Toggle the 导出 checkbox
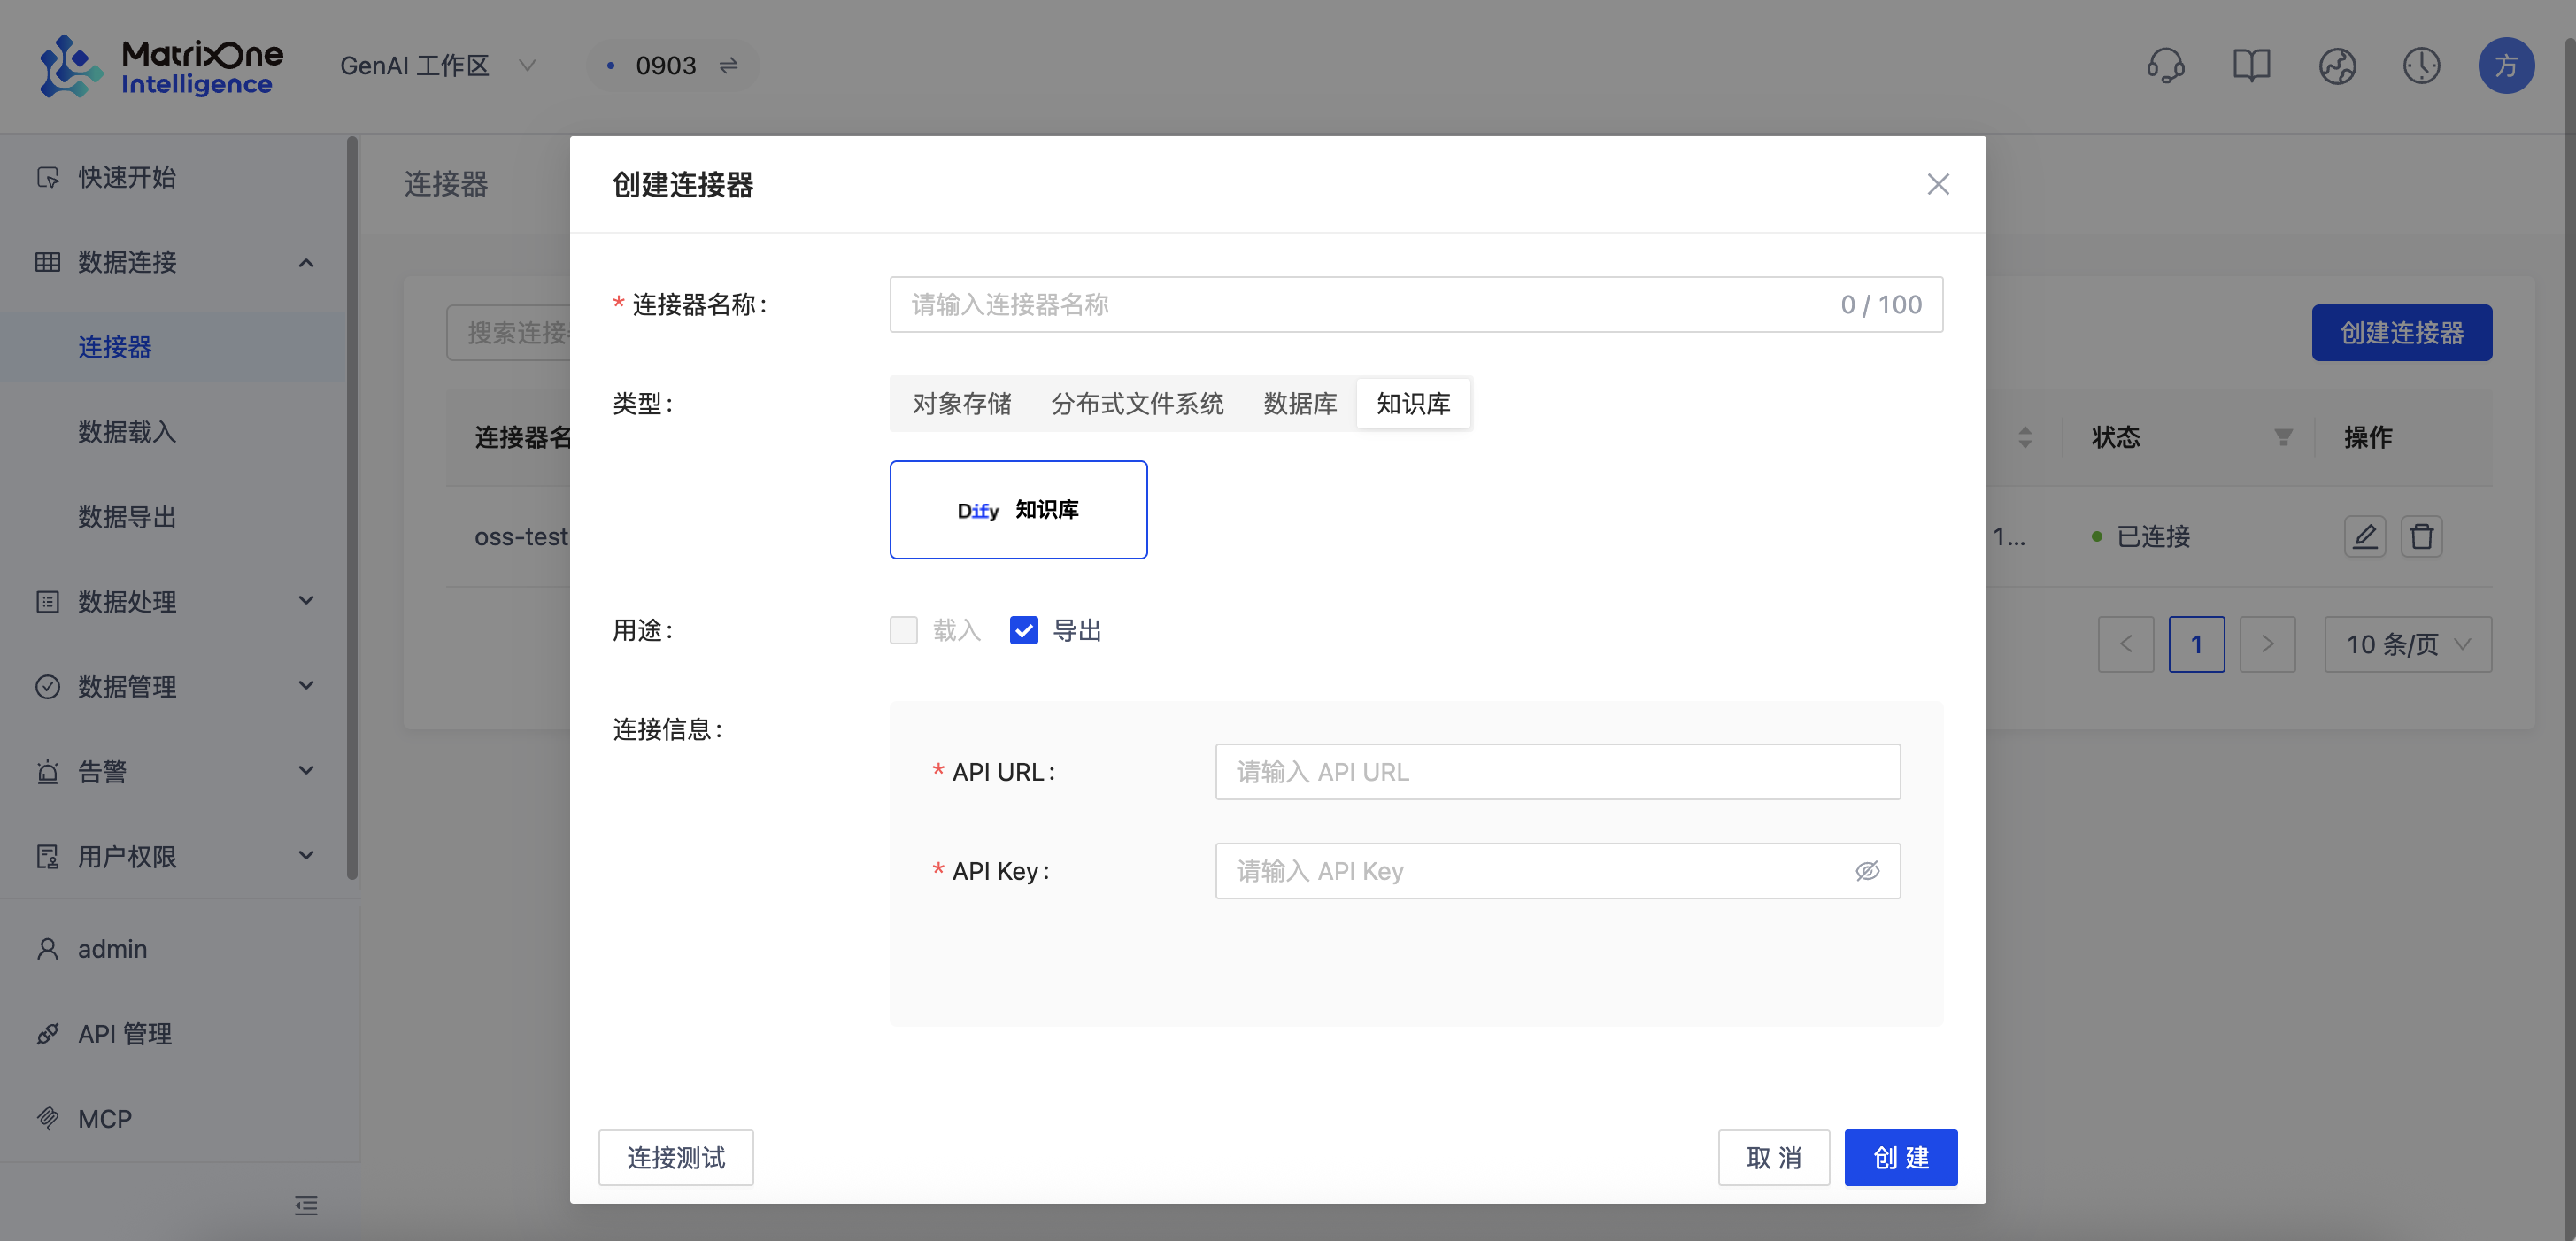2576x1241 pixels. 1023,630
